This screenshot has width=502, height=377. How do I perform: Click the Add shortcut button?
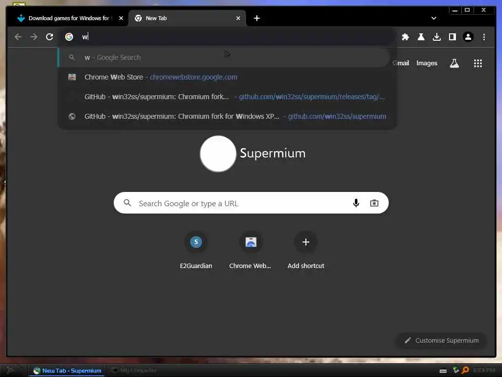coord(306,251)
